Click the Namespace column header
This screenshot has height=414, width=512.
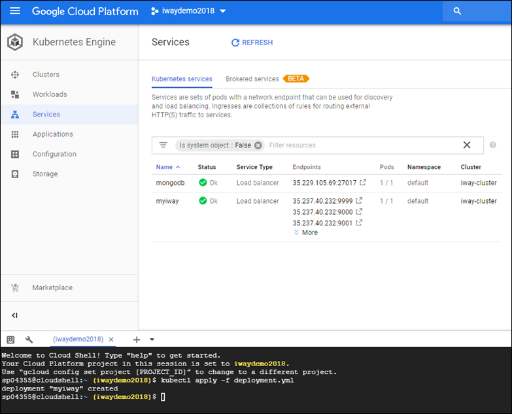point(424,167)
